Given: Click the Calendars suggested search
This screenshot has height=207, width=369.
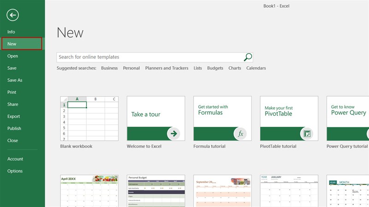Looking at the screenshot, I should coord(256,68).
